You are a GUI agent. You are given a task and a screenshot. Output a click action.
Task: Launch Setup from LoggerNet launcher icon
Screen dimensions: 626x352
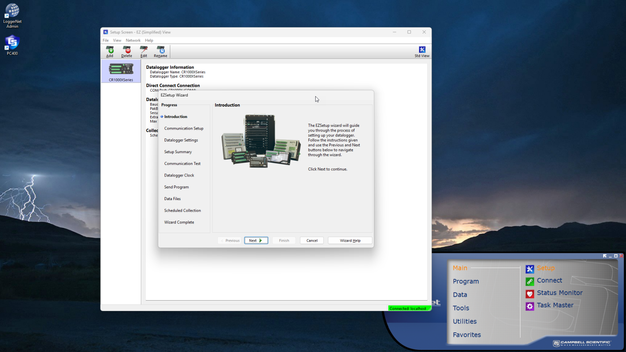530,269
